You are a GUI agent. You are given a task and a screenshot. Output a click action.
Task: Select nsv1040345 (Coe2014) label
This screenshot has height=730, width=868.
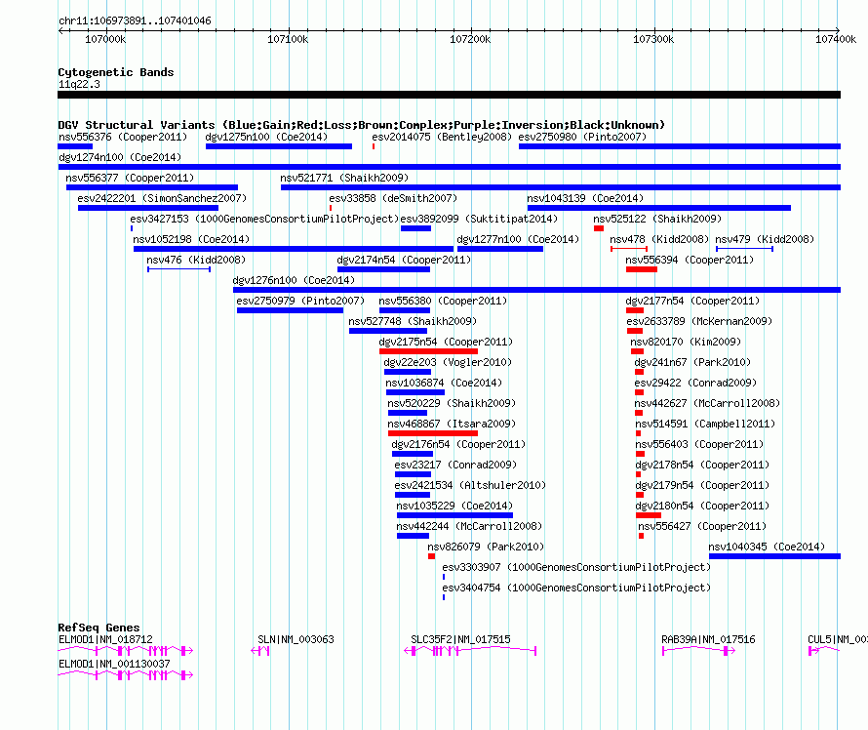tap(767, 547)
